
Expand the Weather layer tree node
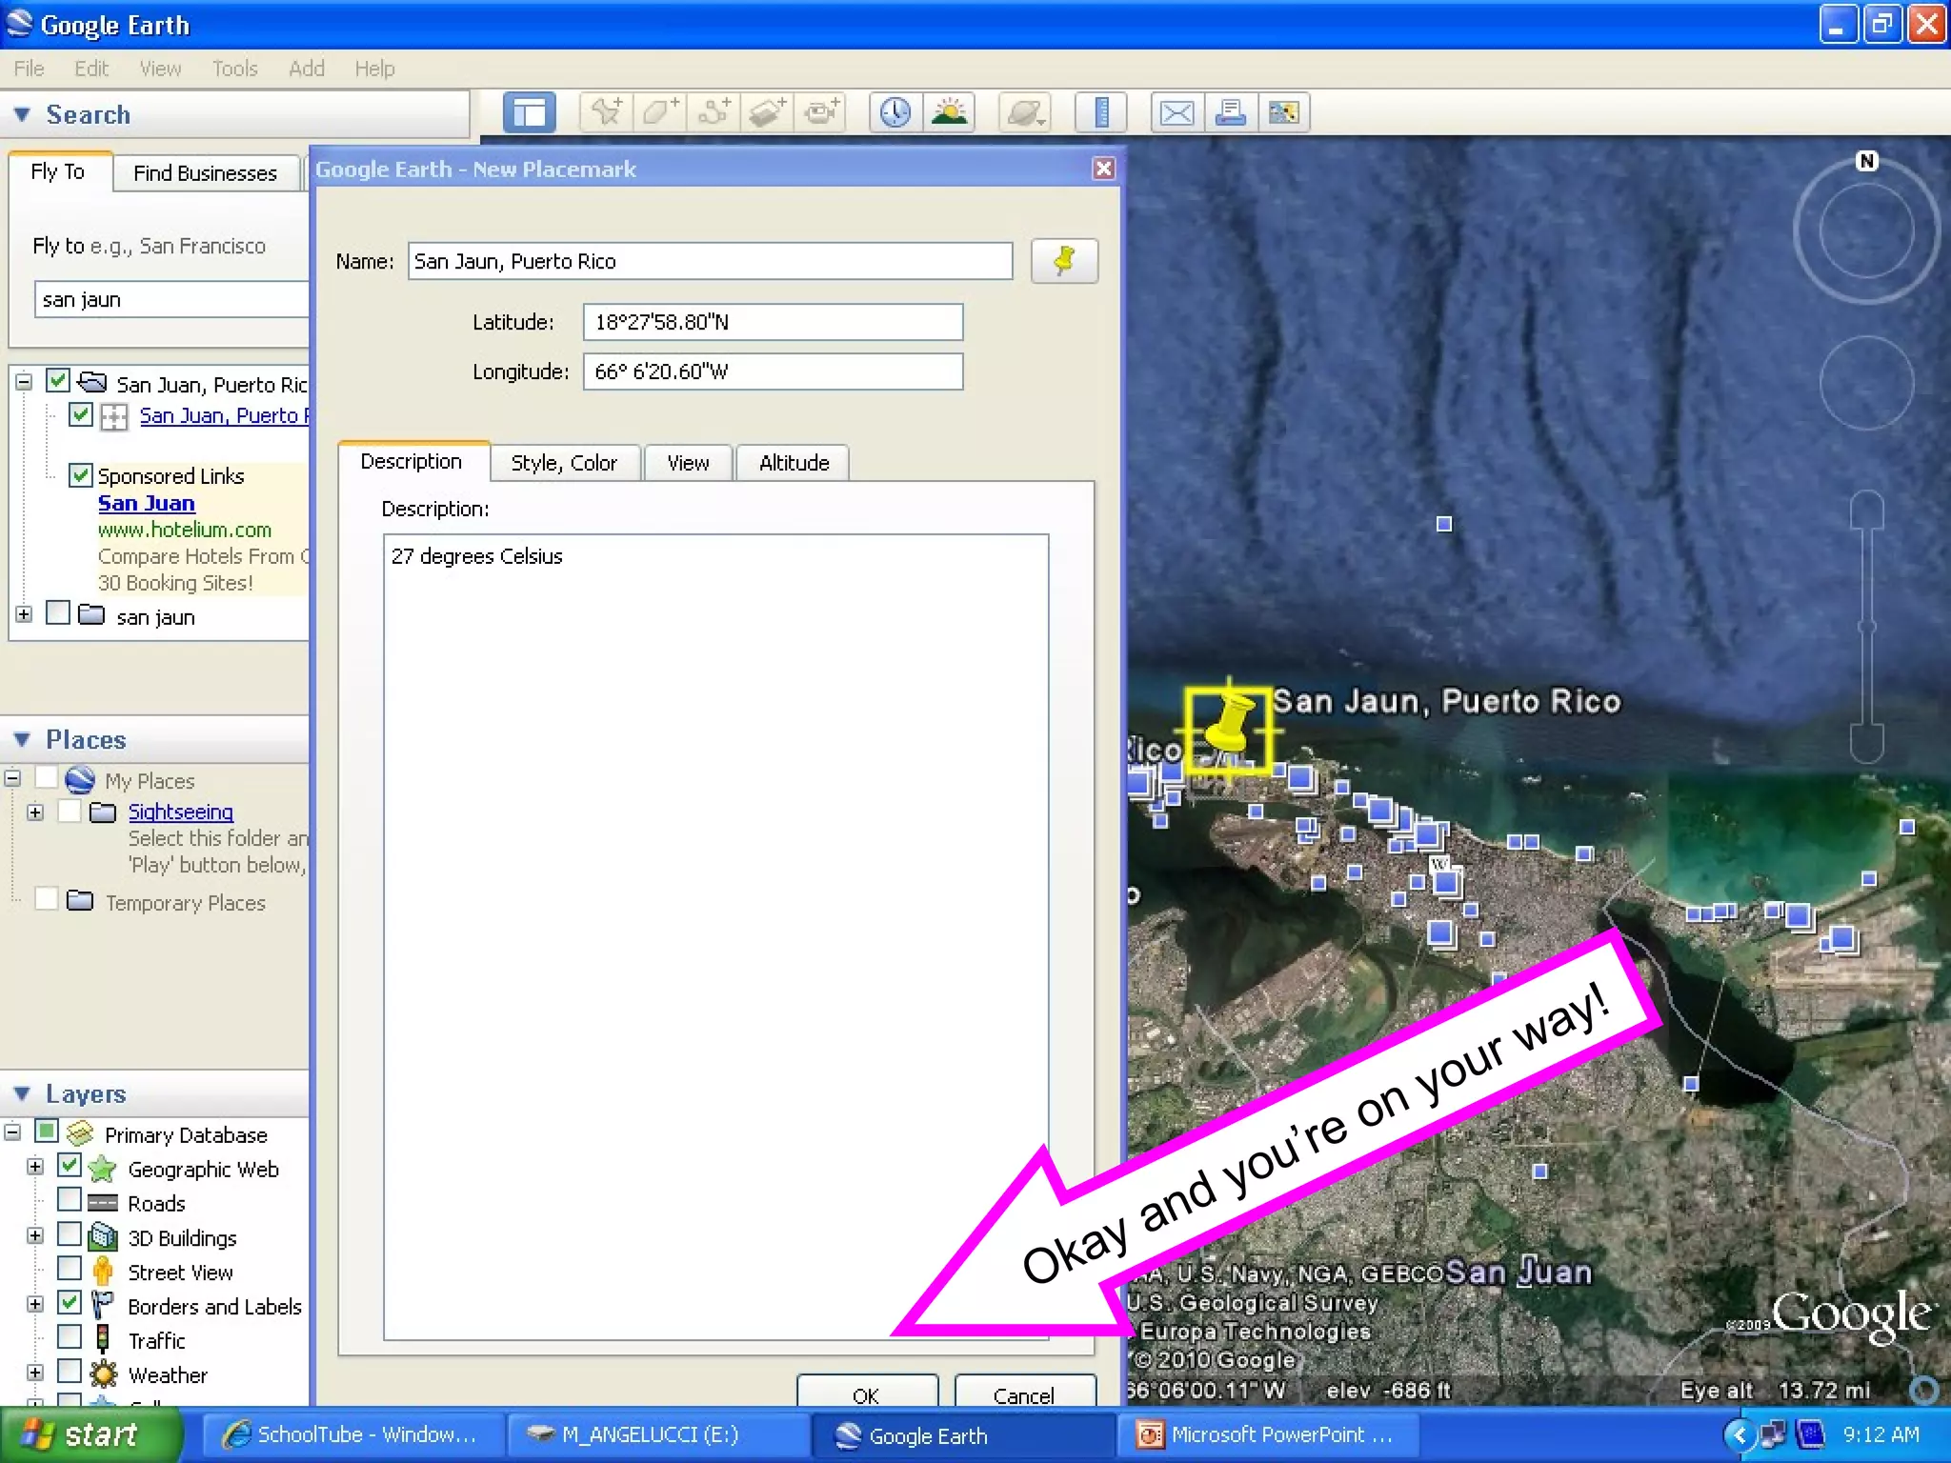click(35, 1373)
